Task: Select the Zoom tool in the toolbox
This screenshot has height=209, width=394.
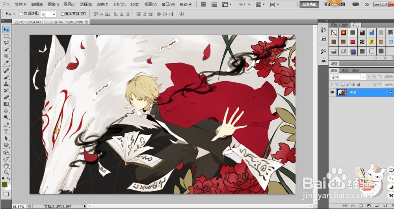Action: coord(6,172)
